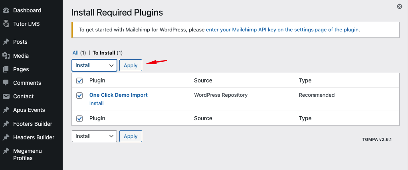This screenshot has height=170, width=408.
Task: Uncheck the One Click Demo Import checkbox
Action: pyautogui.click(x=79, y=96)
